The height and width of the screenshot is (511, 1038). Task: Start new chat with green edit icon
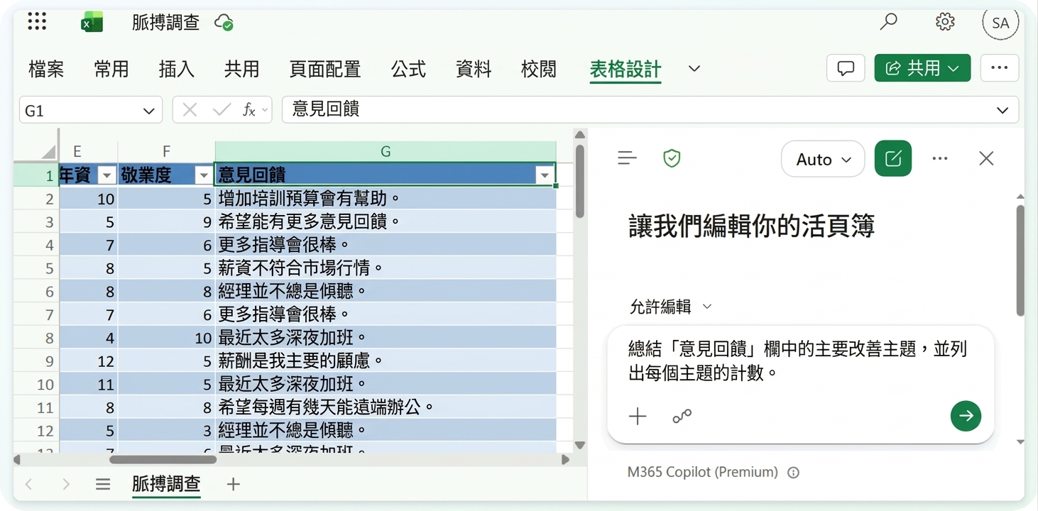[893, 158]
